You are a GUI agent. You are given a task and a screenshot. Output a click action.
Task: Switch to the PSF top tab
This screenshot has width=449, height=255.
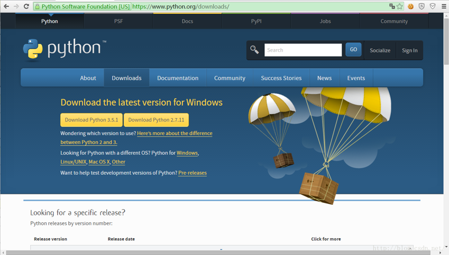point(118,21)
